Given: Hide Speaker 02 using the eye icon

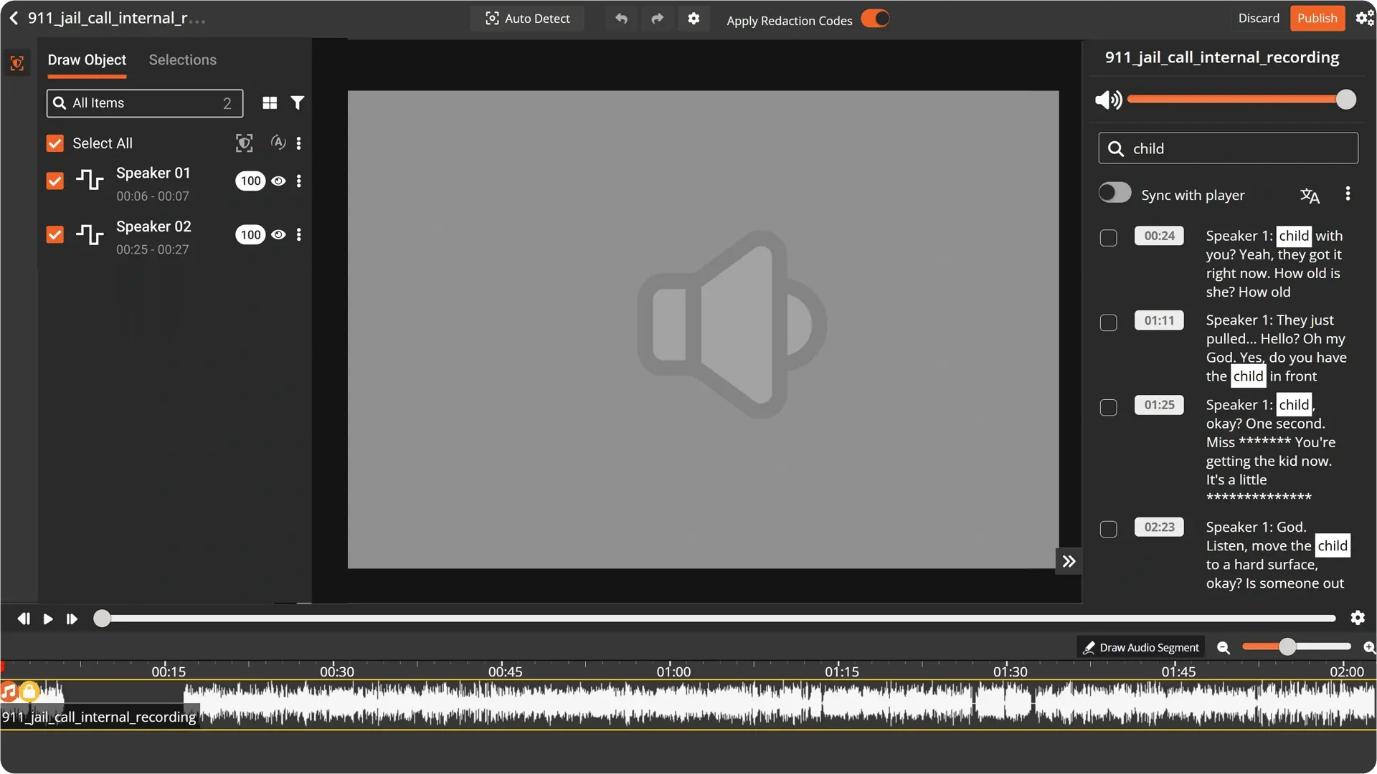Looking at the screenshot, I should click(x=278, y=234).
